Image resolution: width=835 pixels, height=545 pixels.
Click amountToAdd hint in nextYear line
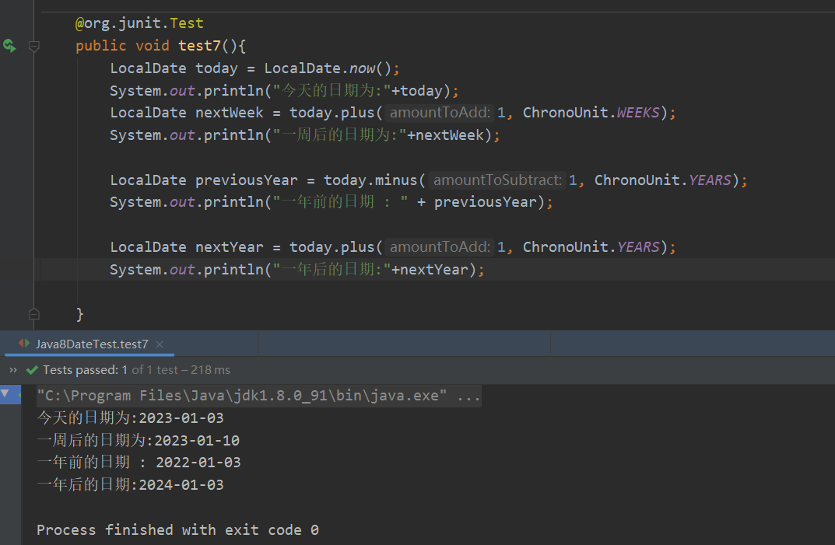tap(440, 247)
